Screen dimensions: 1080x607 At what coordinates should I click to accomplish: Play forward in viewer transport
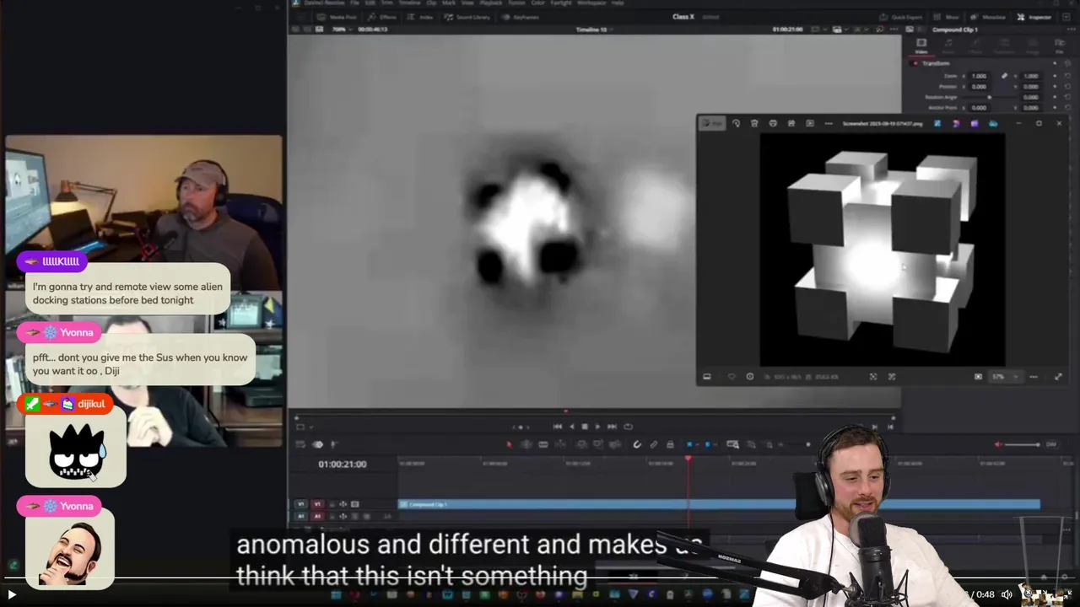pyautogui.click(x=597, y=427)
